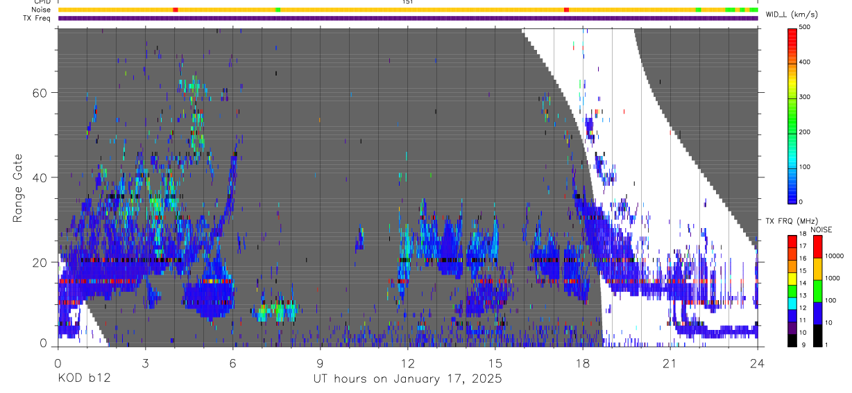Click the purple TX Freq strip above the plot
This screenshot has height=393, width=852.
point(408,18)
